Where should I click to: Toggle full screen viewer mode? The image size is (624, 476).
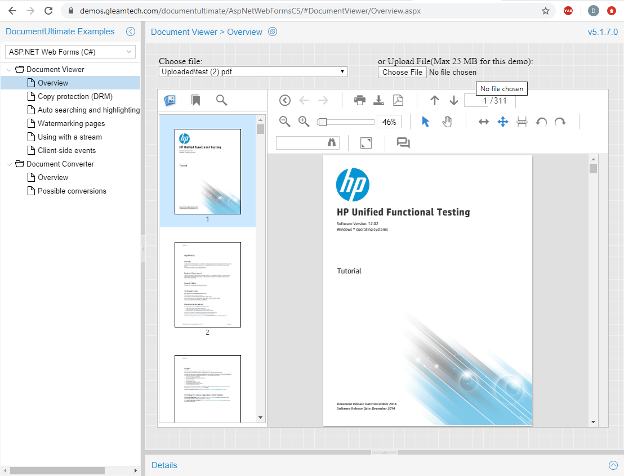pos(366,143)
